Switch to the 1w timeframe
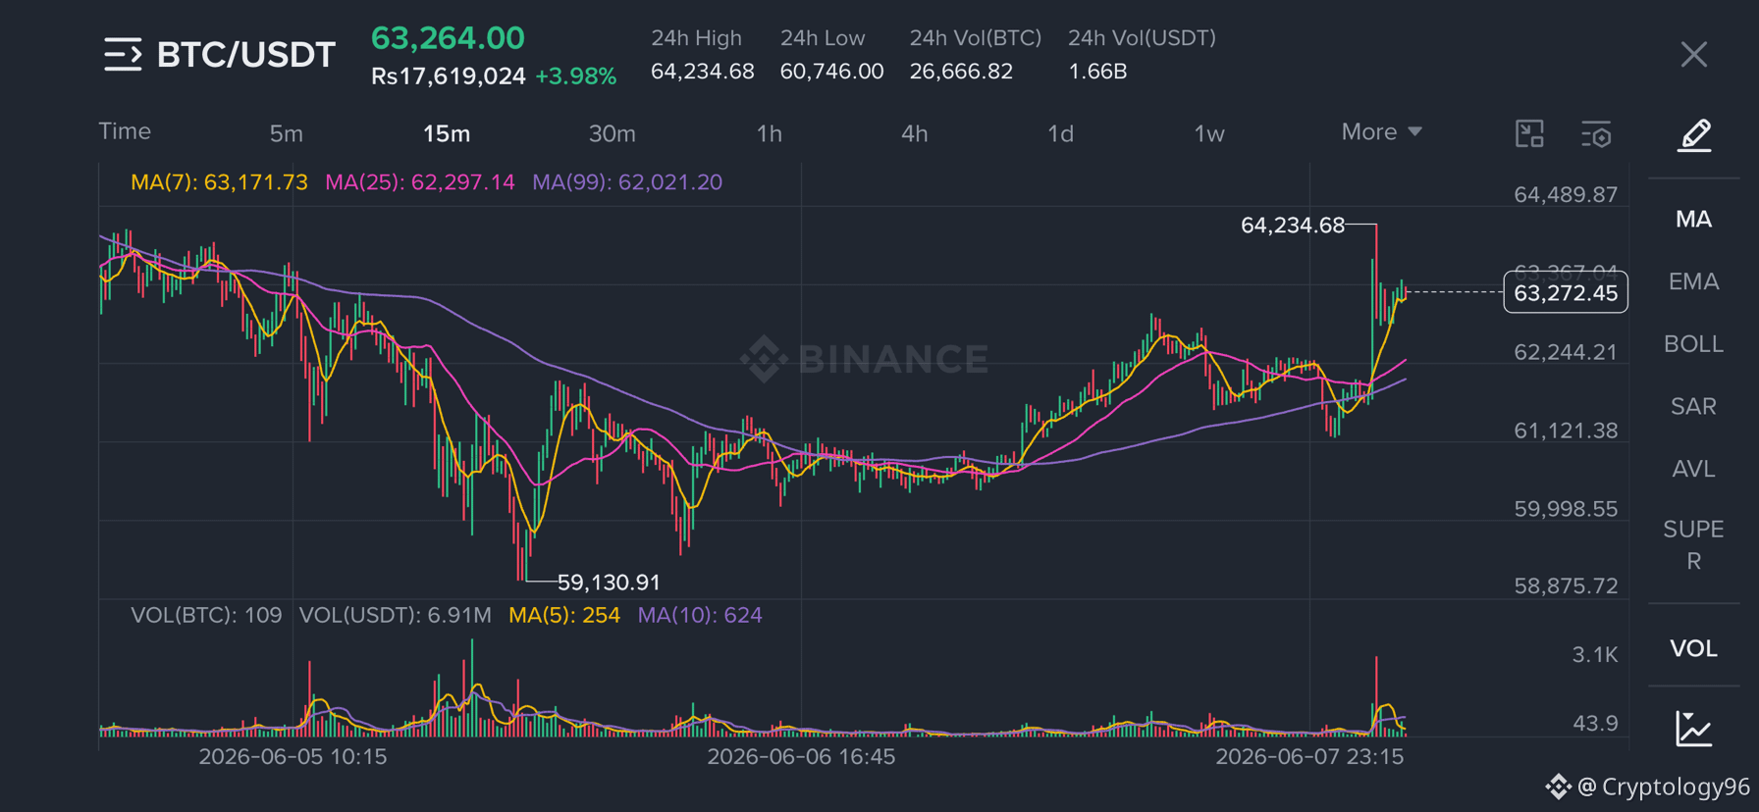Viewport: 1759px width, 812px height. click(x=1209, y=133)
